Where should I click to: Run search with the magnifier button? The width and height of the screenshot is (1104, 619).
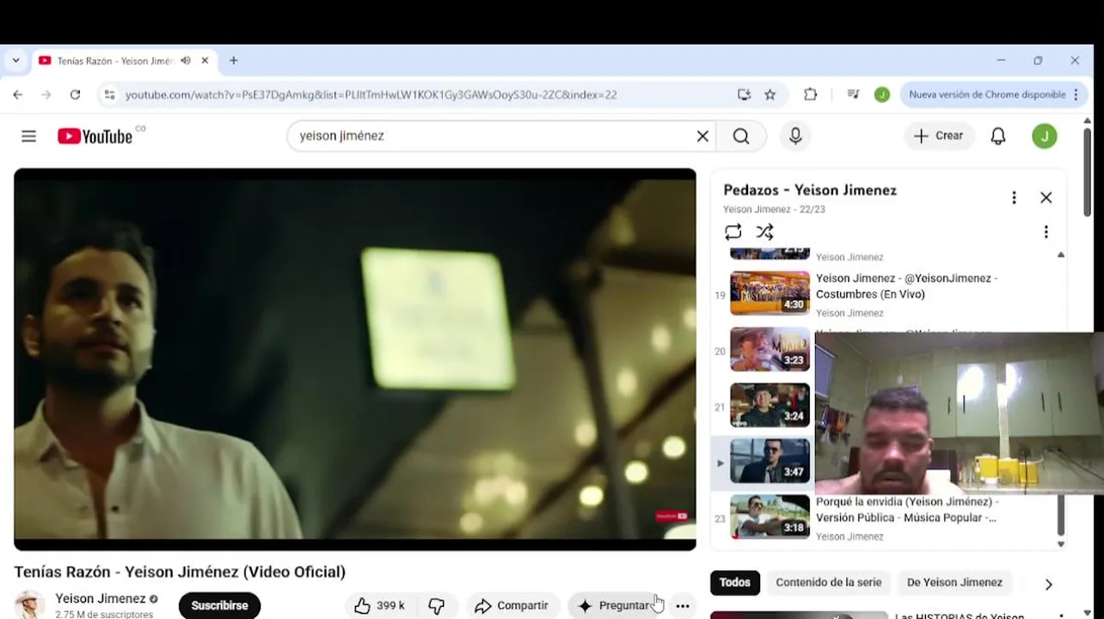[741, 136]
